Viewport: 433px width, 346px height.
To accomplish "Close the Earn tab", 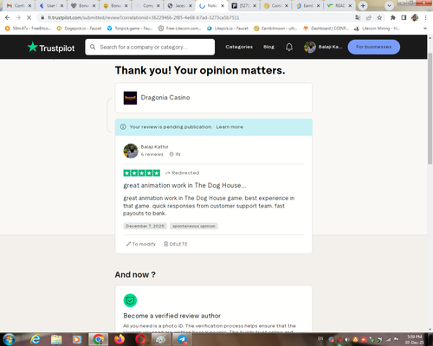I will coord(318,6).
